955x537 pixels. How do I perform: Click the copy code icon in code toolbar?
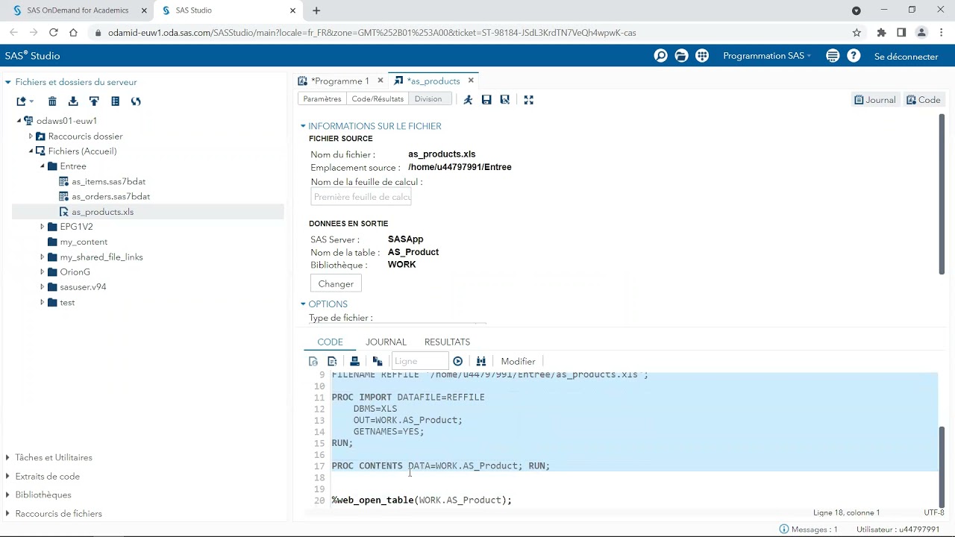click(x=378, y=361)
